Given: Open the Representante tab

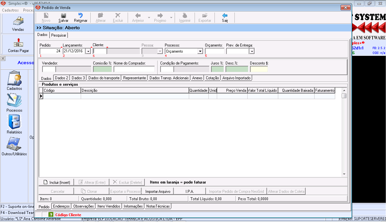Looking at the screenshot, I should [134, 78].
